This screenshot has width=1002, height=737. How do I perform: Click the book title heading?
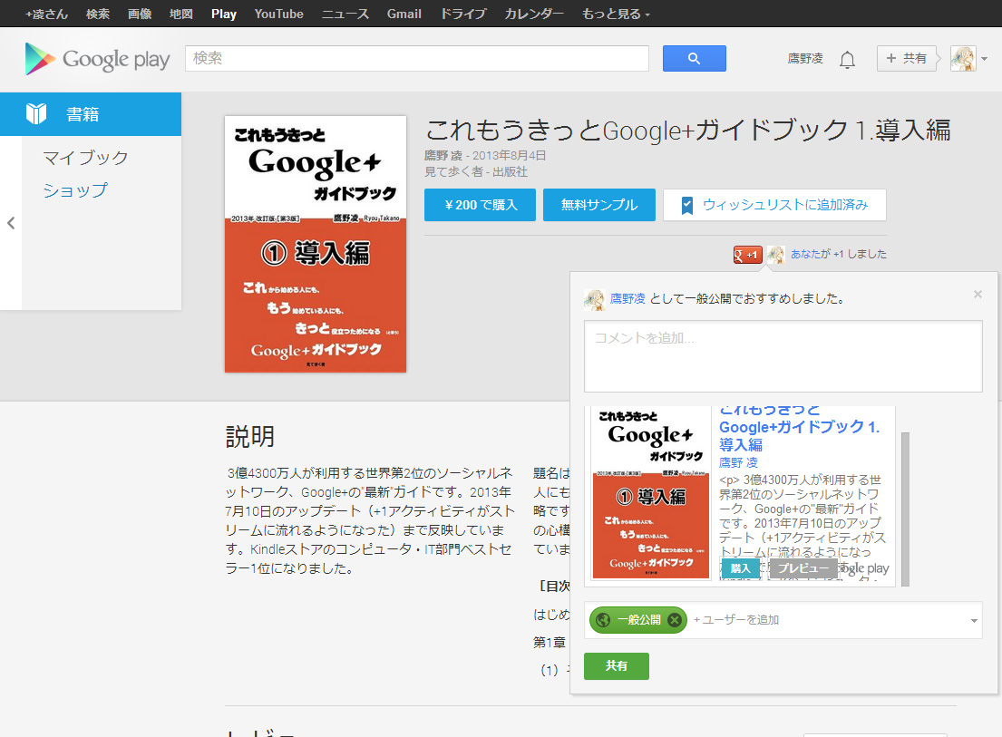(x=688, y=131)
